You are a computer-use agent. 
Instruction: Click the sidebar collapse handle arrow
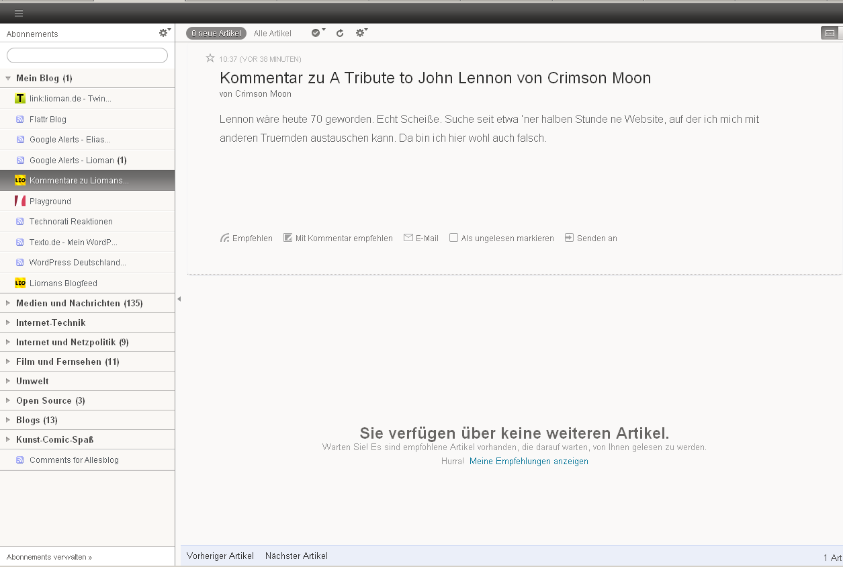pos(179,298)
